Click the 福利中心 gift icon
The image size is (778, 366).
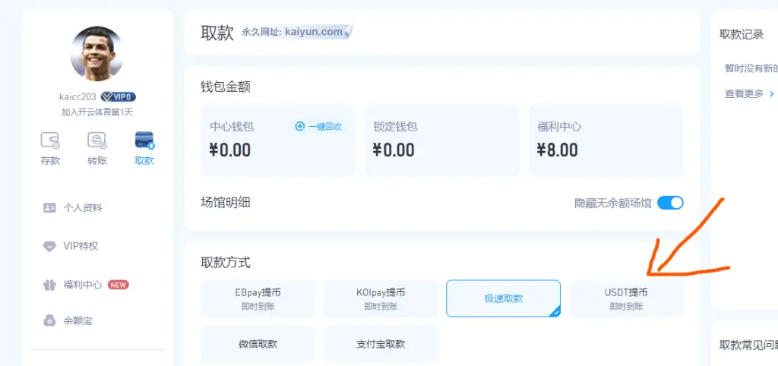coord(50,285)
